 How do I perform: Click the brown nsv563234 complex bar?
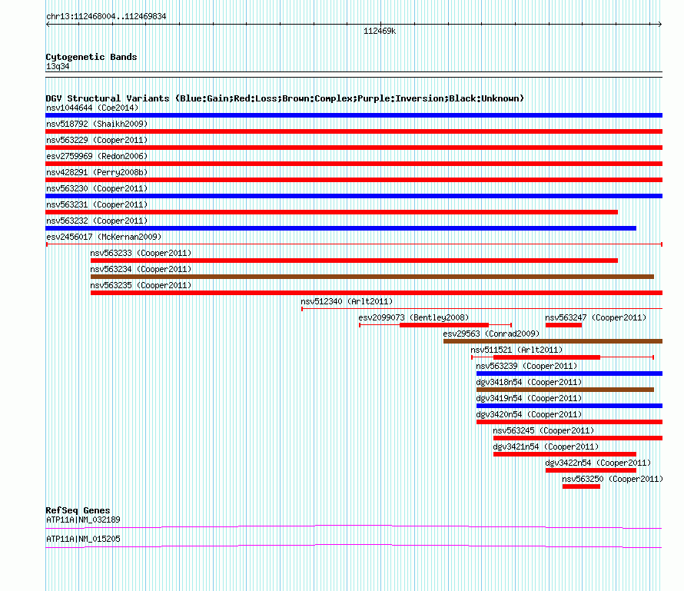(372, 277)
